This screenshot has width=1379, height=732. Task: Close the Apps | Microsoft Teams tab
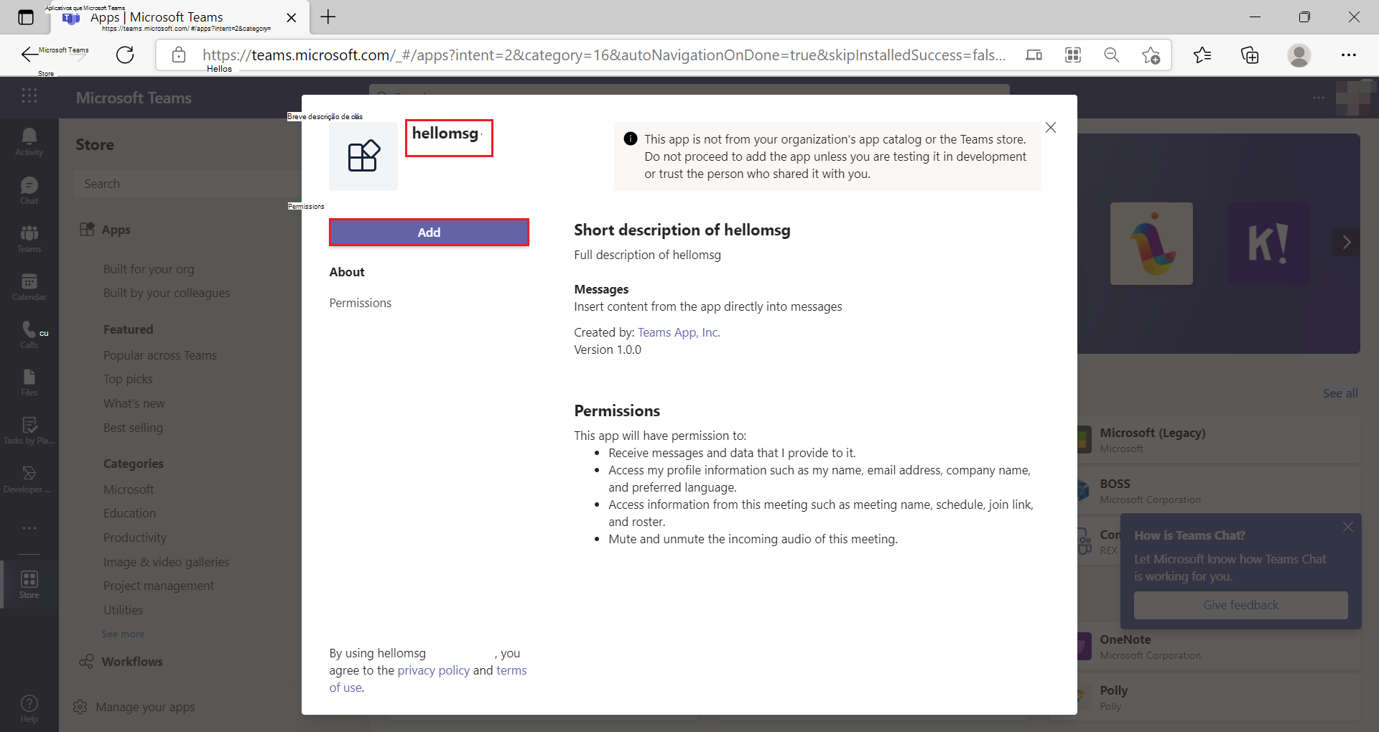point(291,17)
